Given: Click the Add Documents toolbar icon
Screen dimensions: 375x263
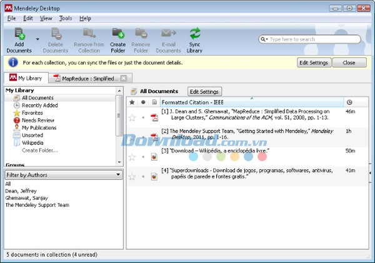Looking at the screenshot, I should click(x=19, y=34).
